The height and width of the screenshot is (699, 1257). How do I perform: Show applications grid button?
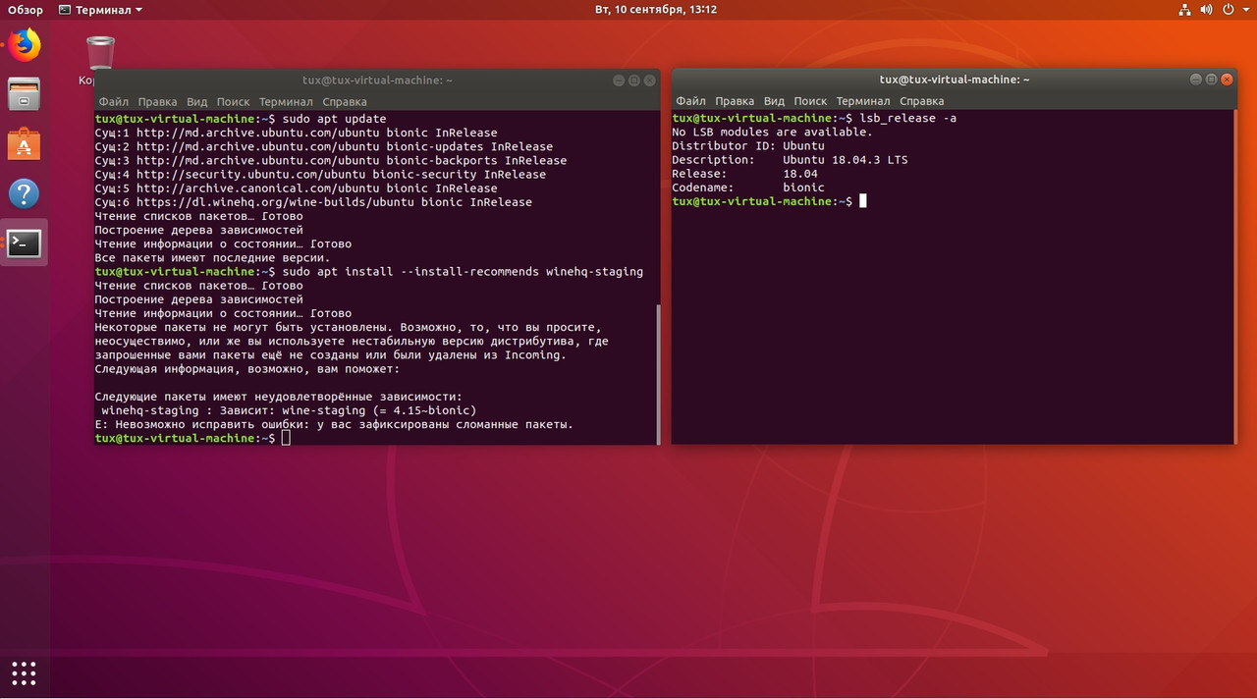coord(25,673)
